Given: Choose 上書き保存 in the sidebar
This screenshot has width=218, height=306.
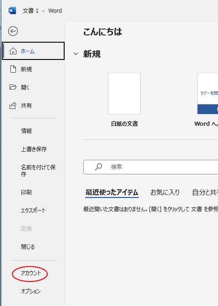Looking at the screenshot, I should [34, 149].
